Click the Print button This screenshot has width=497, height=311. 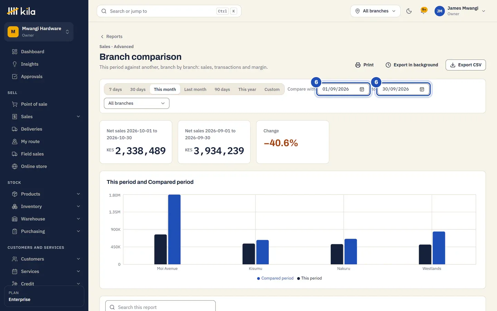pyautogui.click(x=364, y=65)
